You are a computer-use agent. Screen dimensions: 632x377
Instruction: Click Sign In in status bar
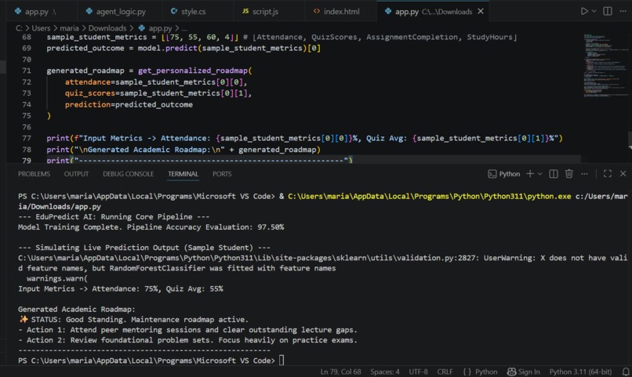click(x=524, y=372)
